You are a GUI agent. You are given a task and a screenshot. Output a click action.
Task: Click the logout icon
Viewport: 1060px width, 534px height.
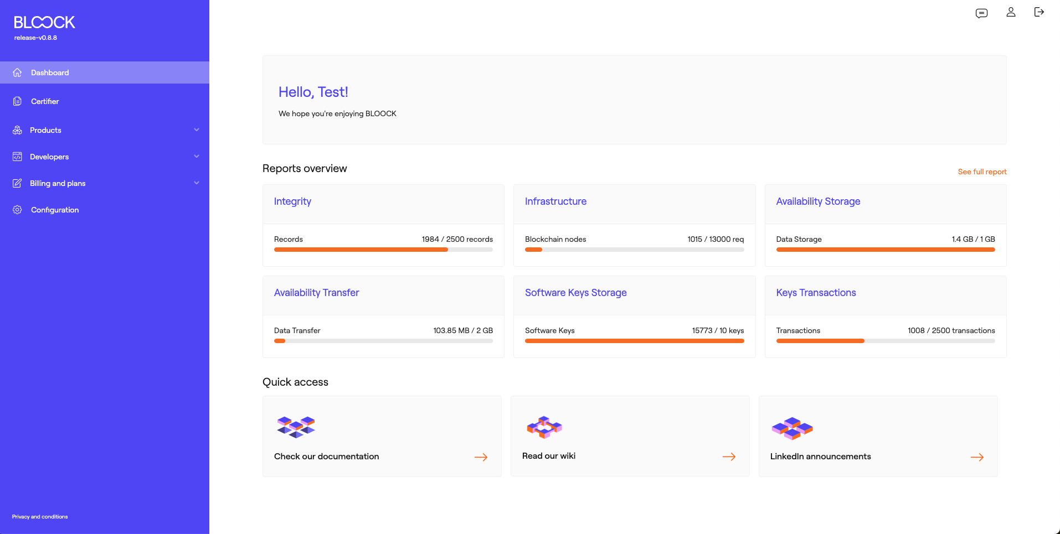click(1039, 12)
